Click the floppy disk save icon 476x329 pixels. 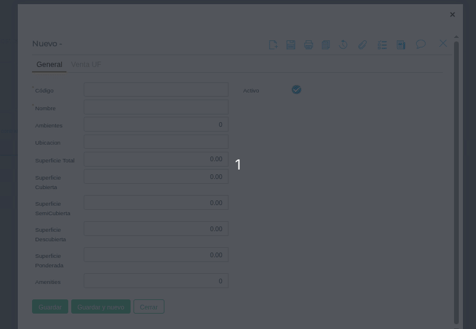[x=291, y=44]
